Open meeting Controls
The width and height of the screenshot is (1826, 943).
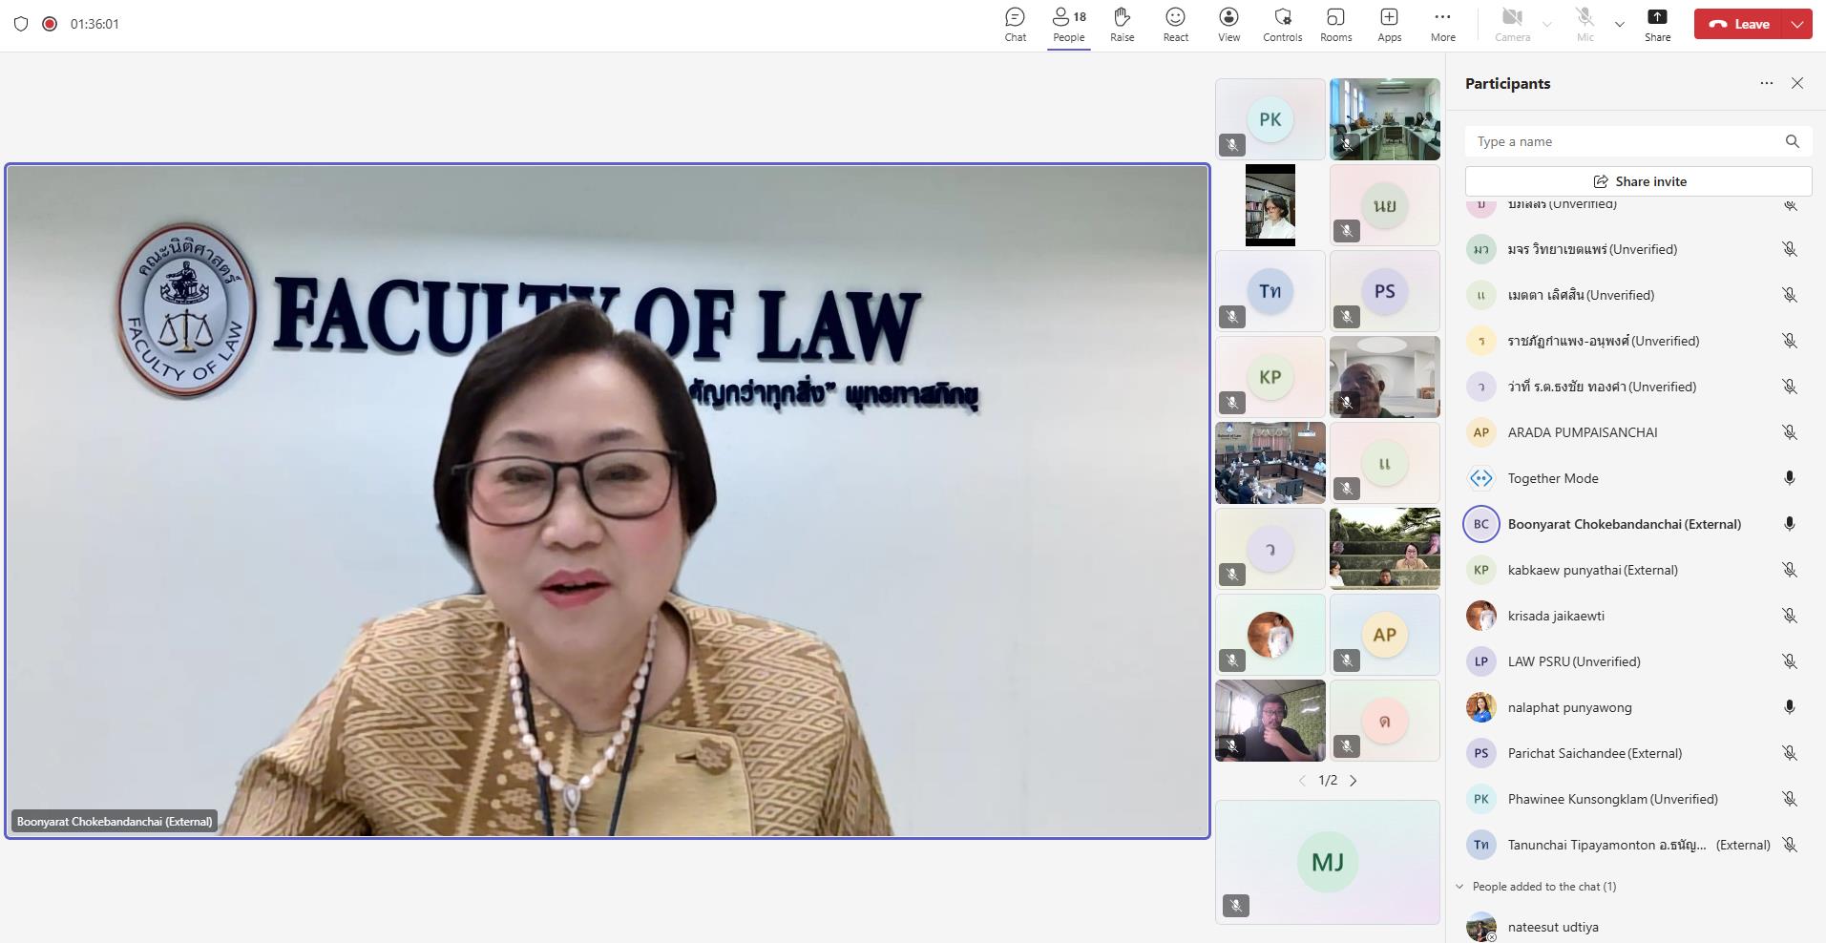(1282, 25)
